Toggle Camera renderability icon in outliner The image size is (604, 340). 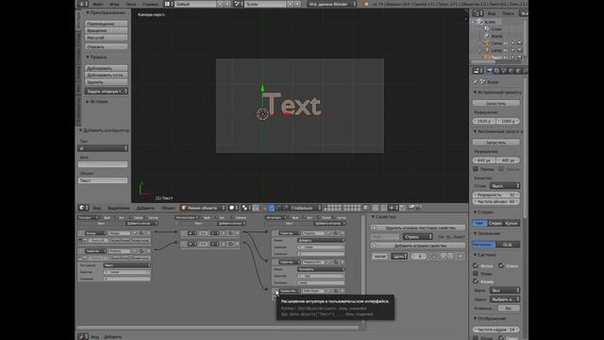point(520,43)
